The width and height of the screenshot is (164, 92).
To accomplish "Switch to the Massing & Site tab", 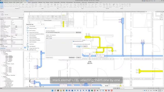I will [34, 2].
